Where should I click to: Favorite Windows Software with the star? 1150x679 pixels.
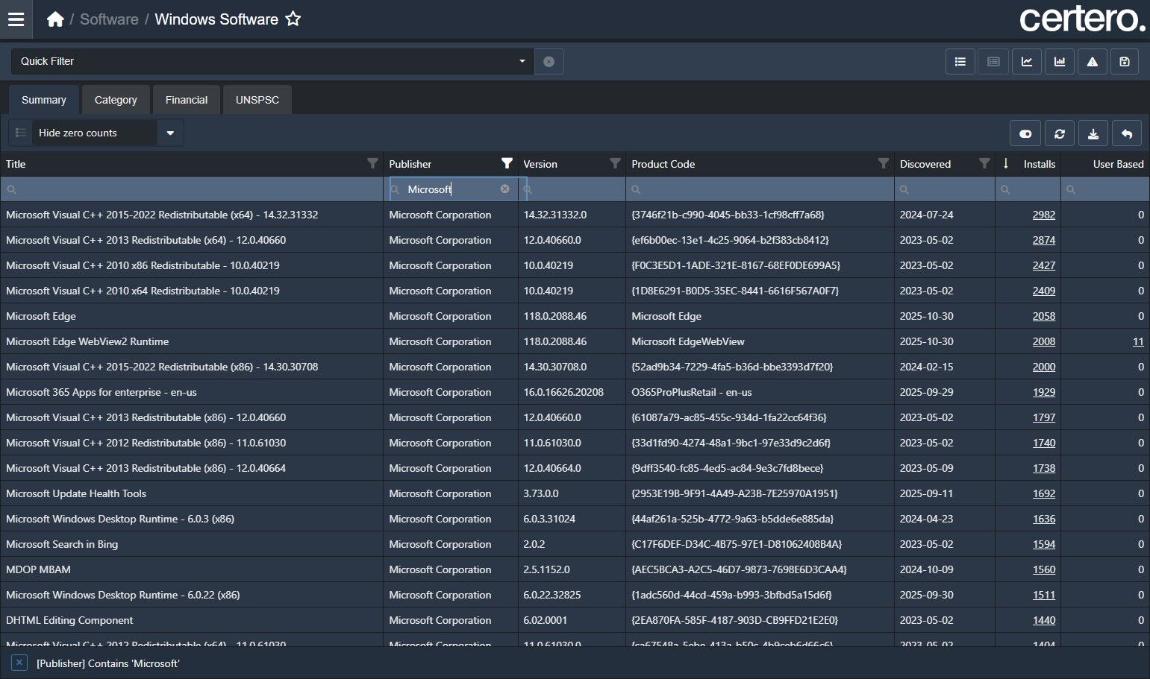(293, 19)
